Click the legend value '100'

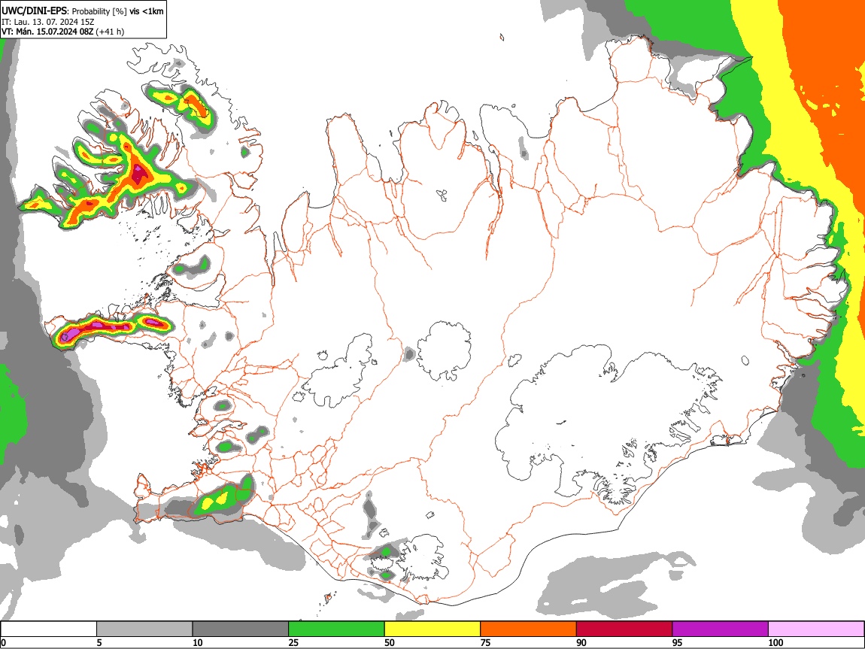pyautogui.click(x=775, y=642)
